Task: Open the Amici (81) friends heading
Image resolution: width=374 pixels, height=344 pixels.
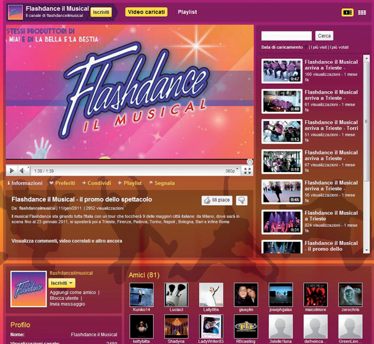Action: point(144,275)
